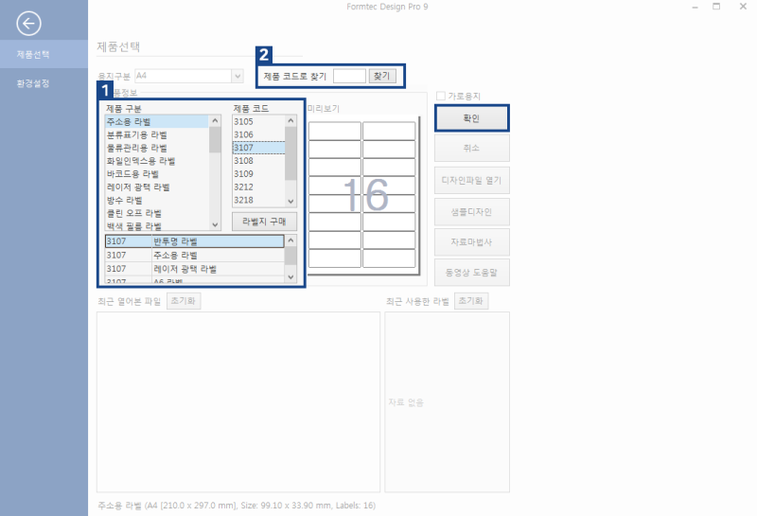Screen dimensions: 757x516
Task: Select product code 3109
Action: tap(258, 174)
